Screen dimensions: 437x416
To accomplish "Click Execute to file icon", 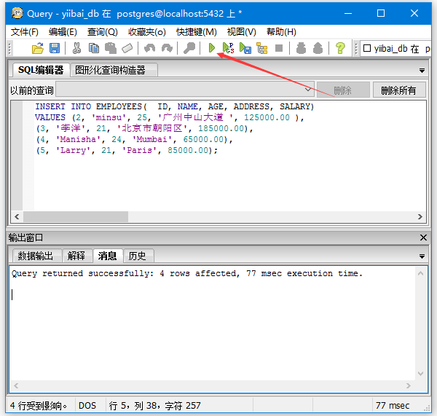I will click(245, 48).
